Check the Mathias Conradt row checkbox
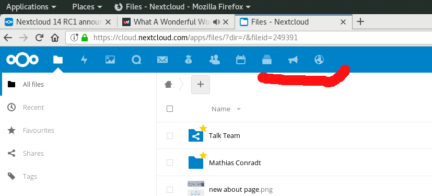432x196 pixels. tap(170, 163)
